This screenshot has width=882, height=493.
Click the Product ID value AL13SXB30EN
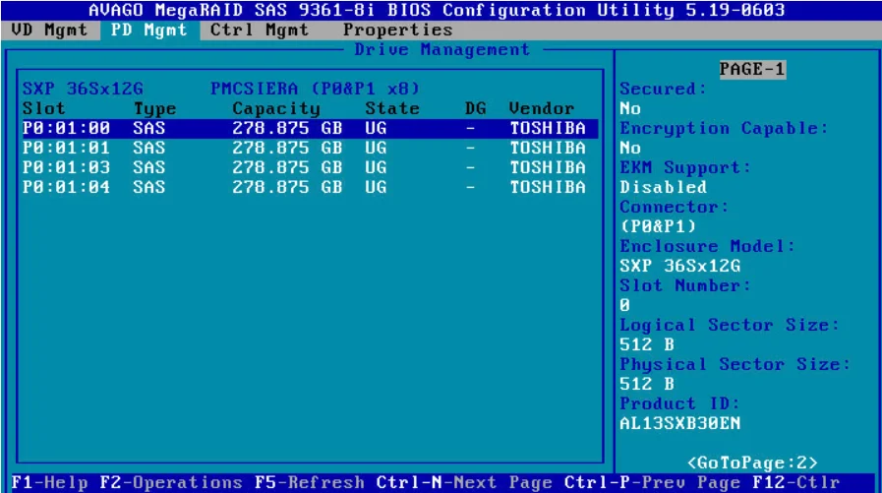(680, 423)
